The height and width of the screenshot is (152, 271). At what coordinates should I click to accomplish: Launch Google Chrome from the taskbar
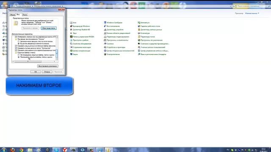click(21, 149)
